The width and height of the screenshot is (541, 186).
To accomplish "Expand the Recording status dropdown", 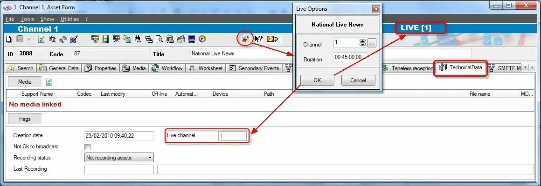I will 150,158.
